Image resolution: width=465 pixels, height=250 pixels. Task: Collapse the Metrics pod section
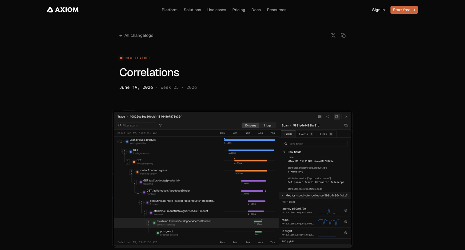pyautogui.click(x=283, y=196)
